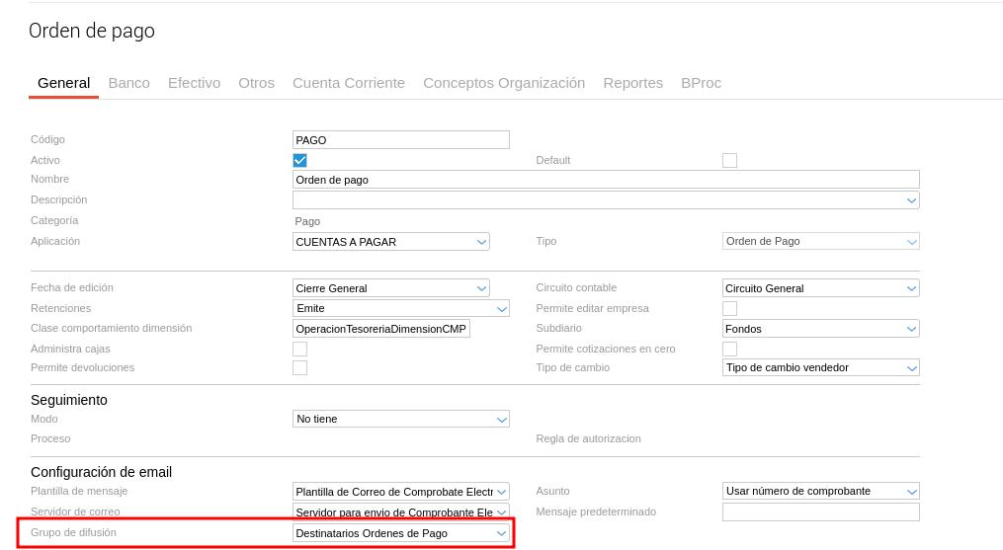1003x550 pixels.
Task: Open the Subdiario dropdown list
Action: tap(820, 328)
